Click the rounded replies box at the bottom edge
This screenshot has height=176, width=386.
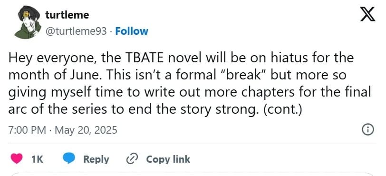(x=193, y=174)
